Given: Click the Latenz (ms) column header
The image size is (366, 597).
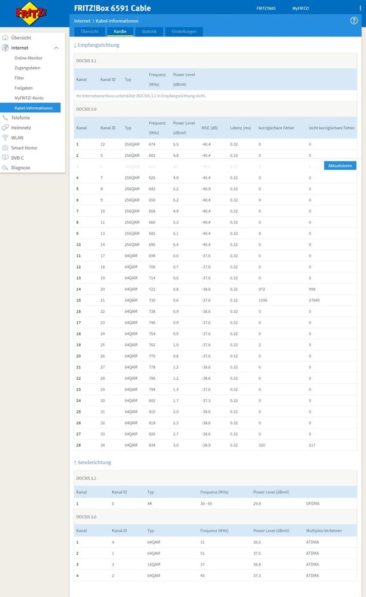Looking at the screenshot, I should point(241,128).
